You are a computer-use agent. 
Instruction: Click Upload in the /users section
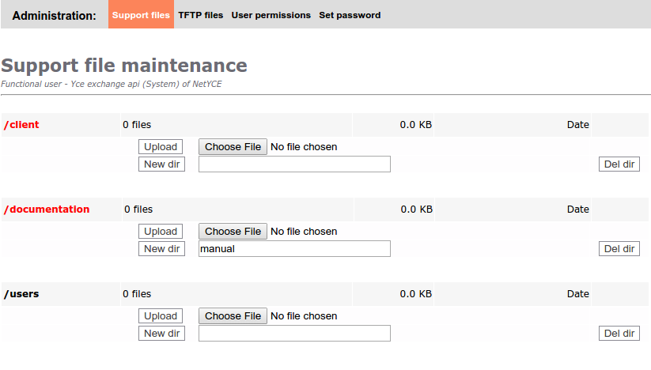[161, 316]
